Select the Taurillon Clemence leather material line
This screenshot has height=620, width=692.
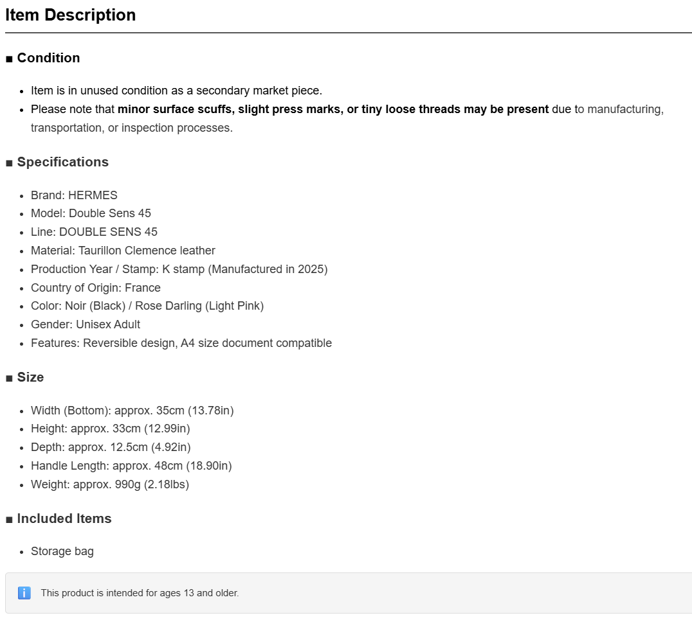pyautogui.click(x=123, y=251)
